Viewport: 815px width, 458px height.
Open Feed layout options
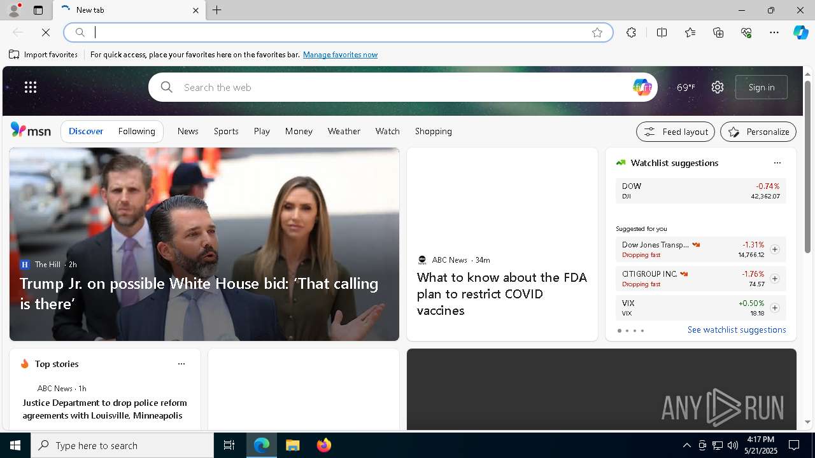click(676, 132)
